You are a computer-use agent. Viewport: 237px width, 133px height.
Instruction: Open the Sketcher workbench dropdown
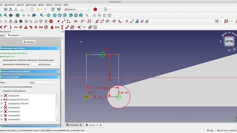(x=77, y=9)
